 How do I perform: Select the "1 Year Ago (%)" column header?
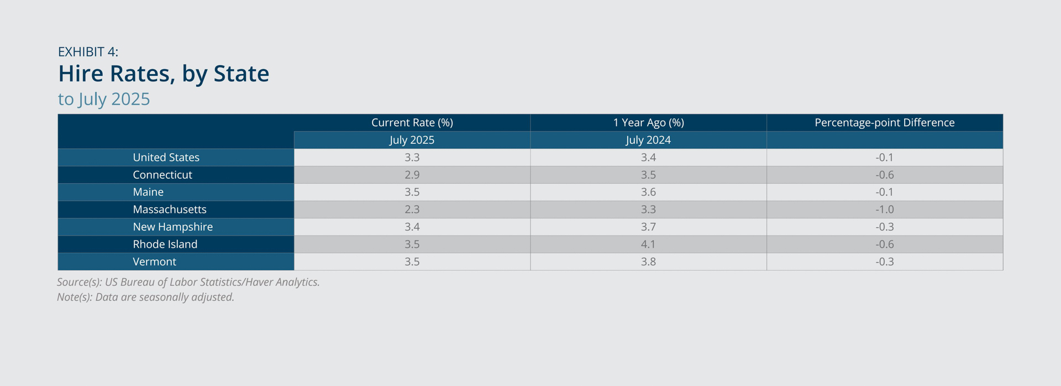tap(648, 123)
